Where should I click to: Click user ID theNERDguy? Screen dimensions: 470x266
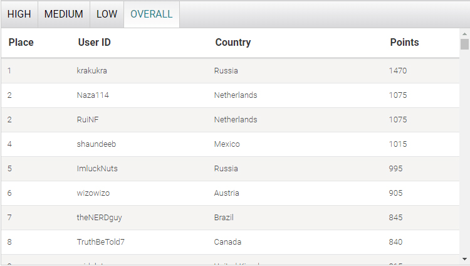pos(99,218)
